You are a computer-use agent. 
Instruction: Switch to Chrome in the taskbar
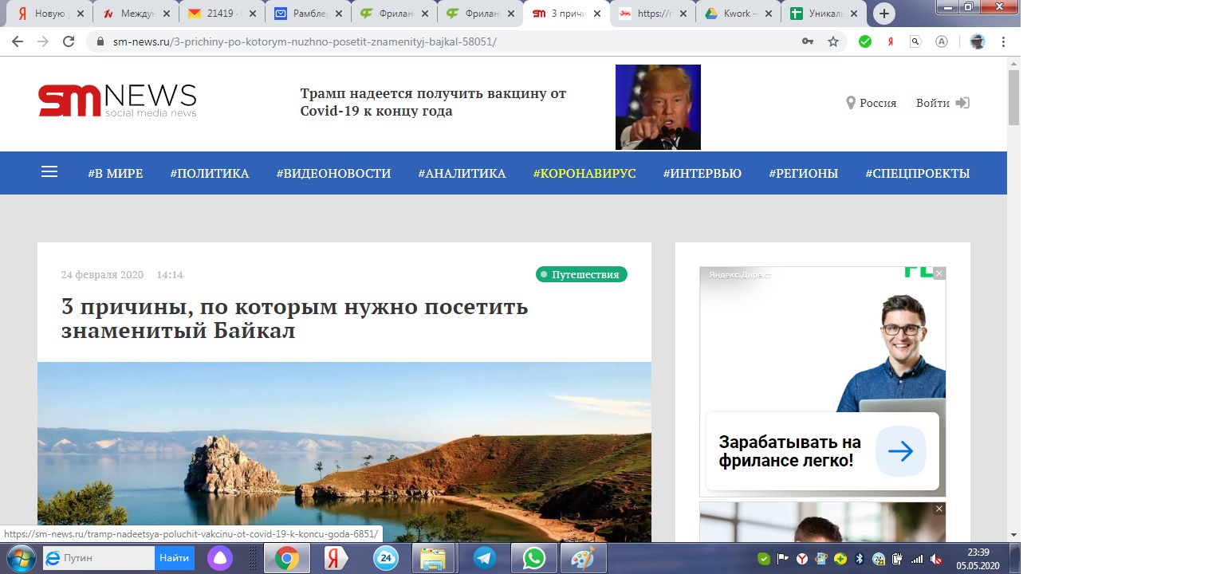[x=286, y=558]
